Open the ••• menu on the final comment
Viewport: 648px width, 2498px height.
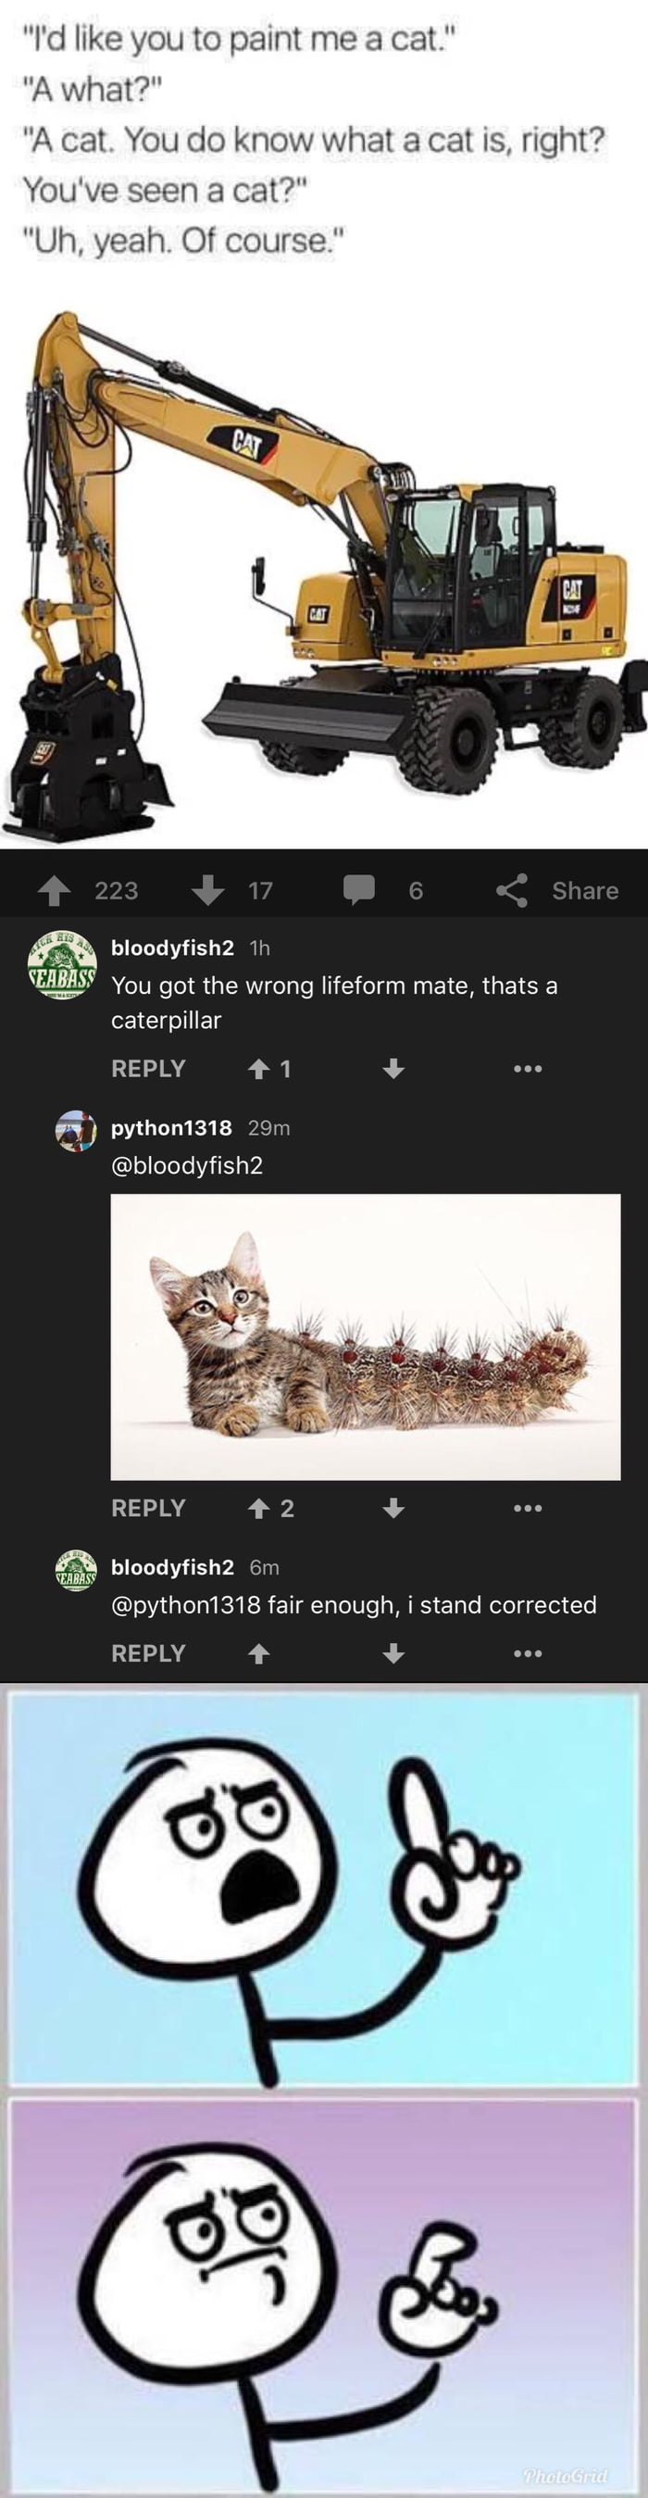[528, 1652]
